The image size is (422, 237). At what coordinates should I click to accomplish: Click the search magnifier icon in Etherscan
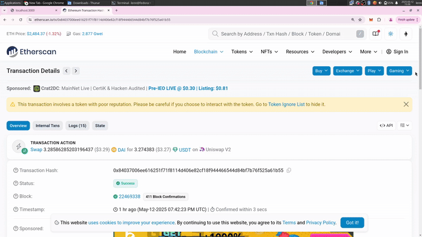click(215, 34)
